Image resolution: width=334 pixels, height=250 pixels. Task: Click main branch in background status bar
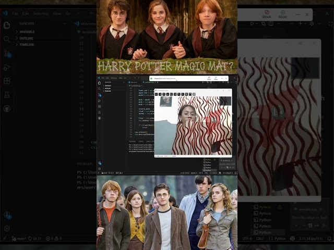tap(19, 239)
